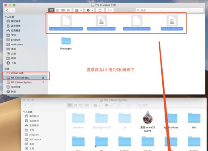Switch Install ESD window to gallery view
Viewport: 208px width, 151px height.
[69, 10]
